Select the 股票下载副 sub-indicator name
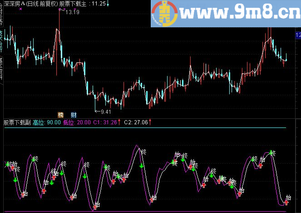The height and width of the screenshot is (213, 301). 17,122
